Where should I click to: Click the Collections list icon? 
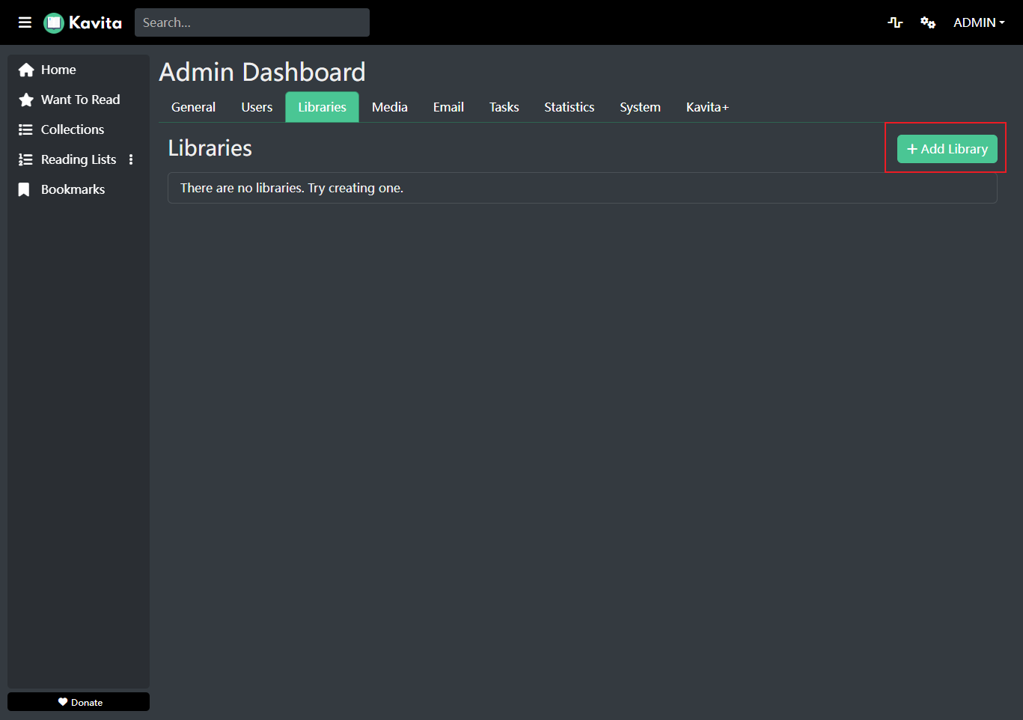point(25,129)
